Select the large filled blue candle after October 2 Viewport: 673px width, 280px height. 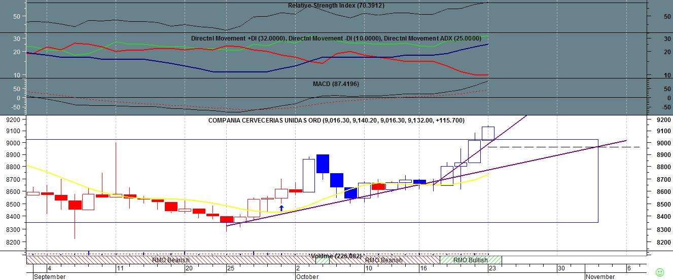click(323, 164)
